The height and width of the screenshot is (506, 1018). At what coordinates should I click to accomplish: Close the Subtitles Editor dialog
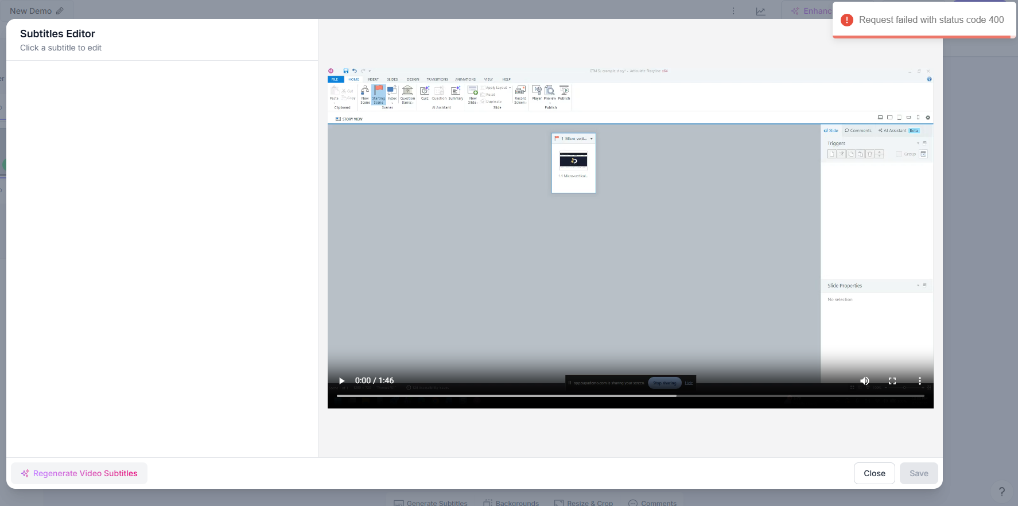pos(874,473)
